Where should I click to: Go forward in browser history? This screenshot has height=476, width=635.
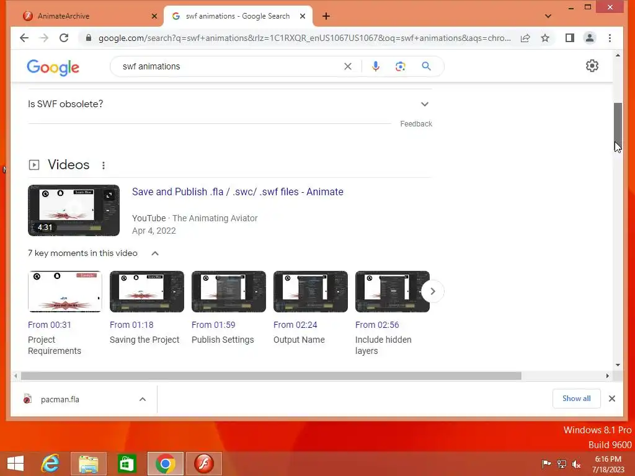pos(44,38)
